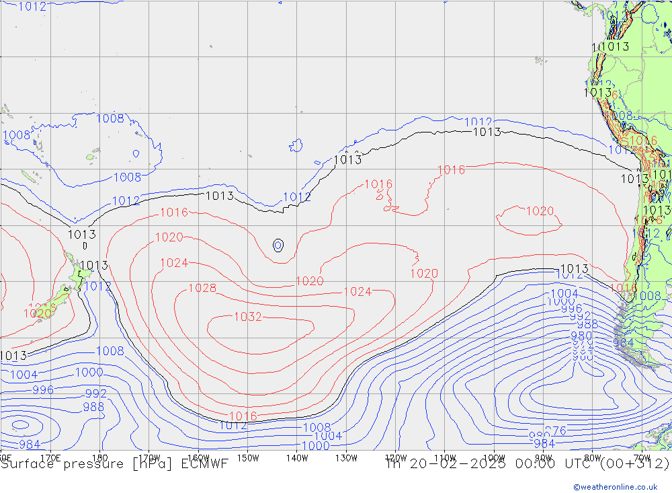Click the 976 low-pressure isobar label
This screenshot has height=493, width=672.
(x=556, y=430)
